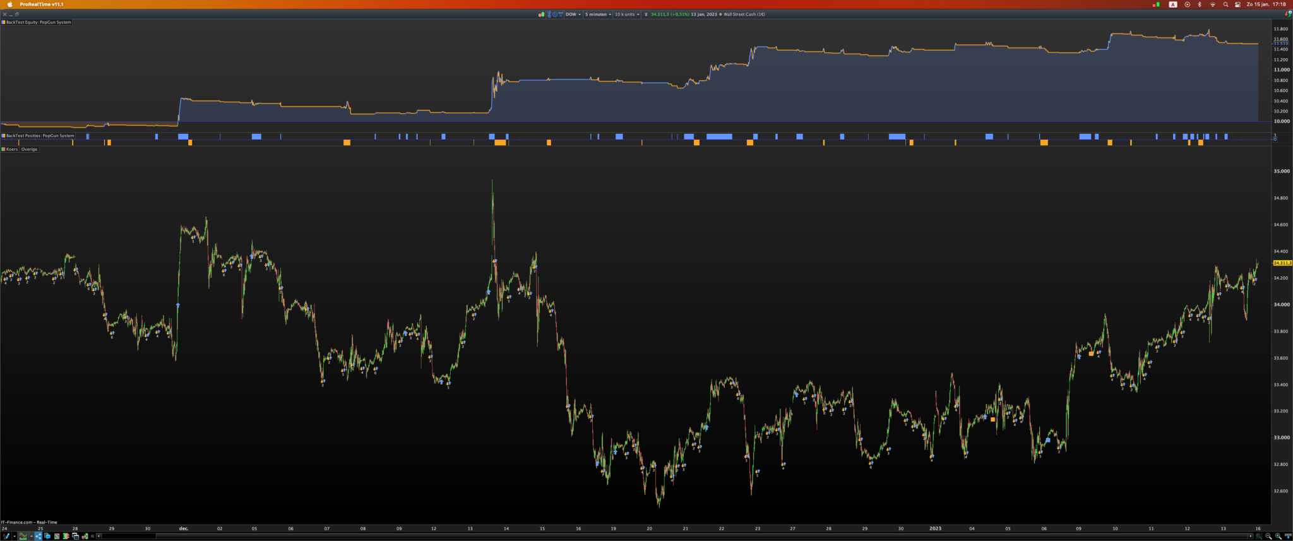Click the 35.000 price axis label
Viewport: 1293px width, 541px height.
pyautogui.click(x=1282, y=171)
